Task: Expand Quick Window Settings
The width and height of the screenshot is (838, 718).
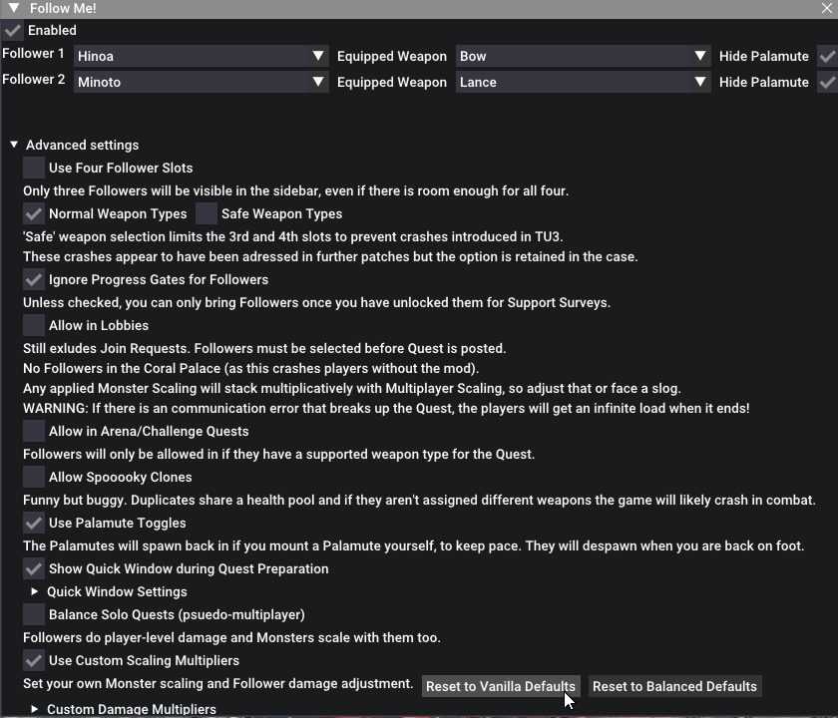Action: coord(35,591)
